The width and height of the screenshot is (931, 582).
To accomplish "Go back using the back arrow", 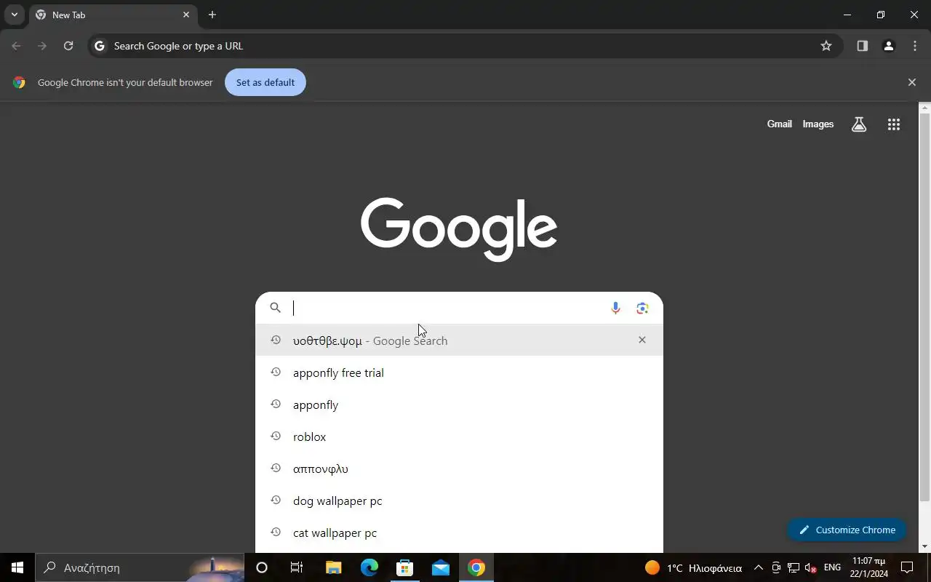I will 16,46.
